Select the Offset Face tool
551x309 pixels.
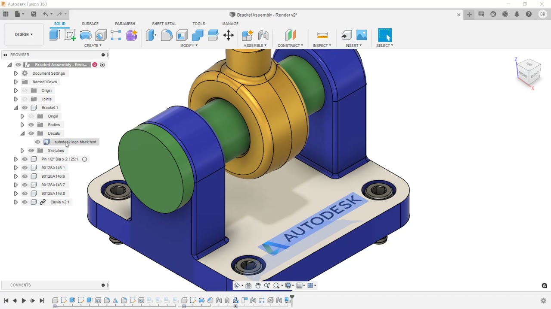[x=213, y=35]
